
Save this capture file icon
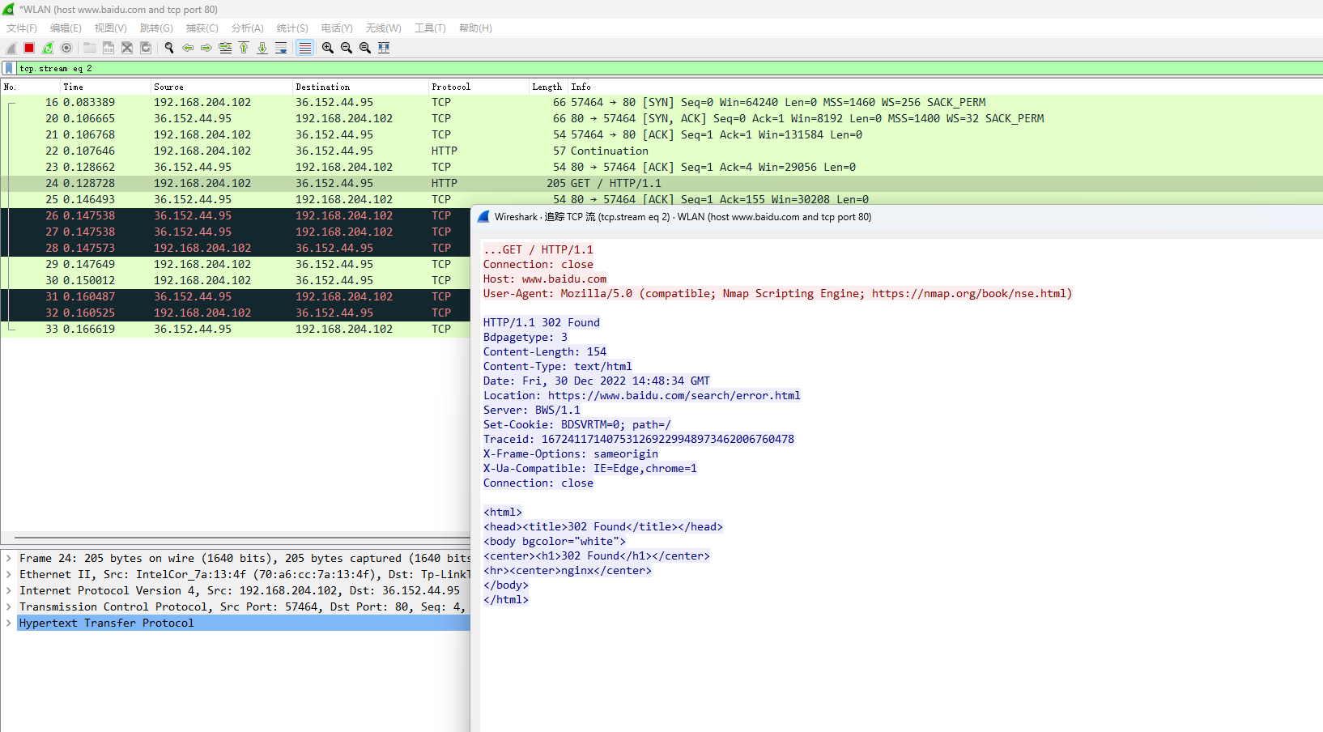point(108,48)
